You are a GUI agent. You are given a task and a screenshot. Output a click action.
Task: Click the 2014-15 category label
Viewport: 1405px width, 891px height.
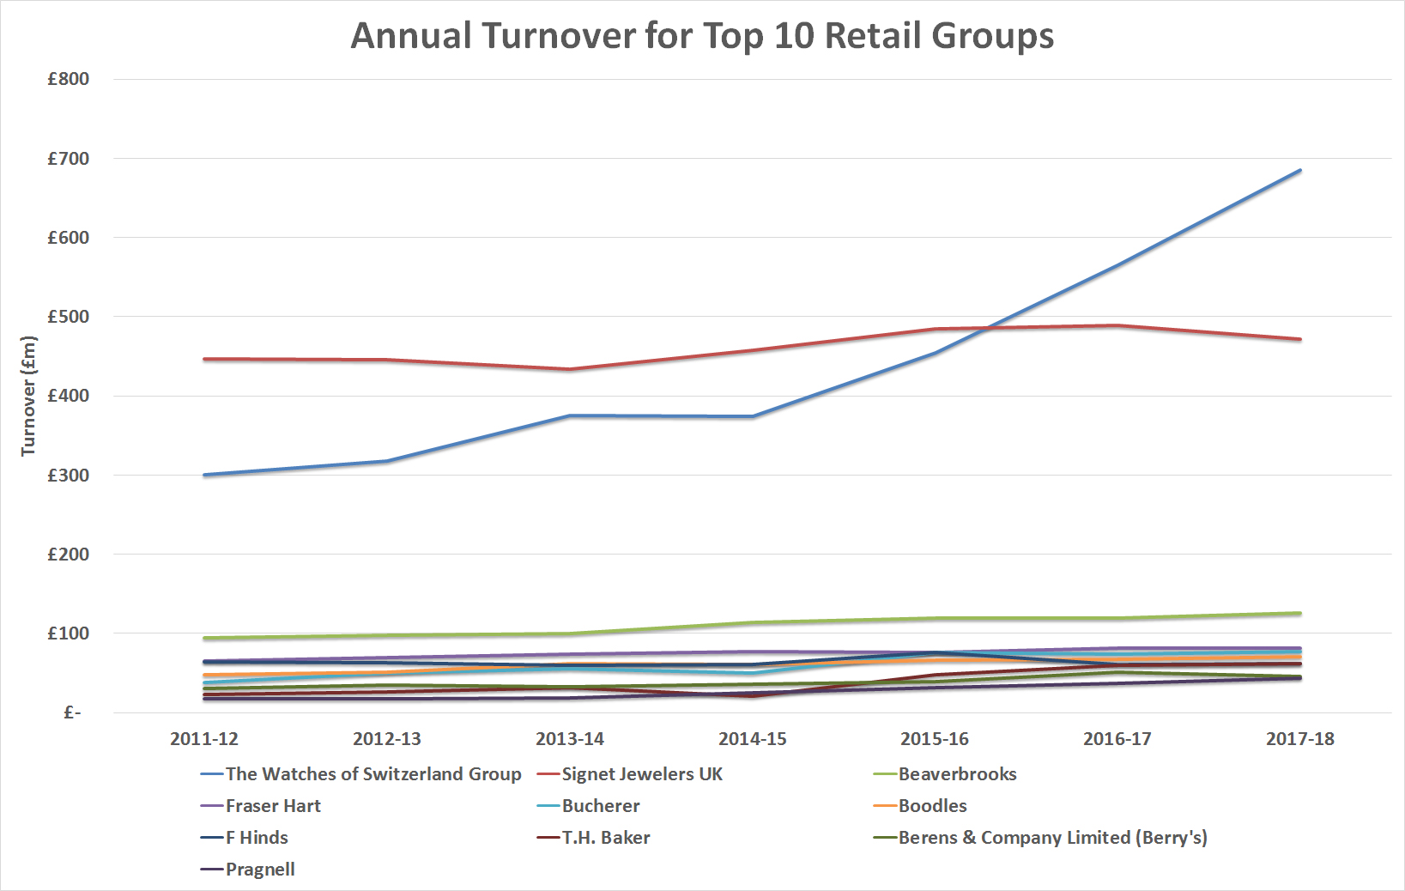pyautogui.click(x=753, y=739)
